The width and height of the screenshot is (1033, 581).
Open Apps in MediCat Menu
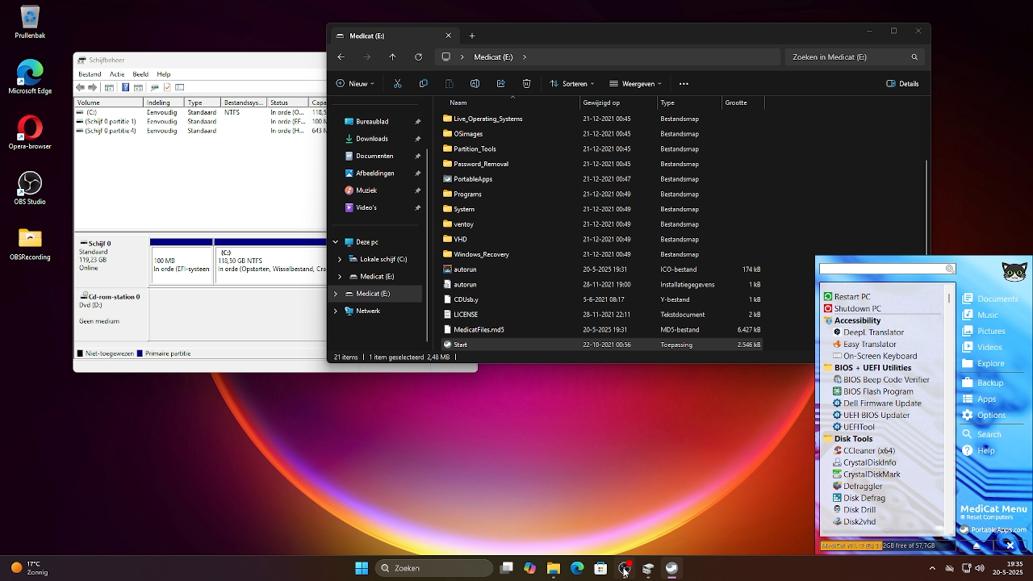pyautogui.click(x=979, y=399)
